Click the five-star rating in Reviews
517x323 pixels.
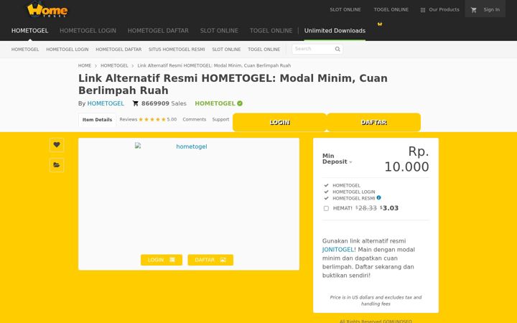[x=152, y=119]
